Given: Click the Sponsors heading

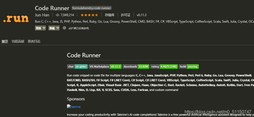Looking at the screenshot, I should click(76, 99).
